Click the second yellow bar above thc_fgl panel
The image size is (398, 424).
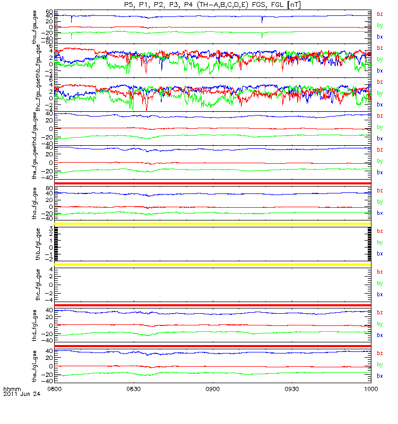tap(213, 264)
